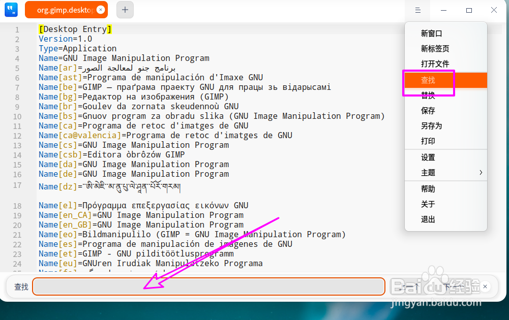
Task: Click the Name[ca]=Programa de retoc line
Action: click(x=143, y=126)
